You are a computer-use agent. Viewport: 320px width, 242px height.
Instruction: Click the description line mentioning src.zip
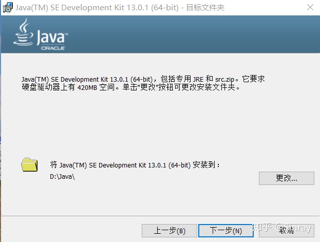point(143,79)
